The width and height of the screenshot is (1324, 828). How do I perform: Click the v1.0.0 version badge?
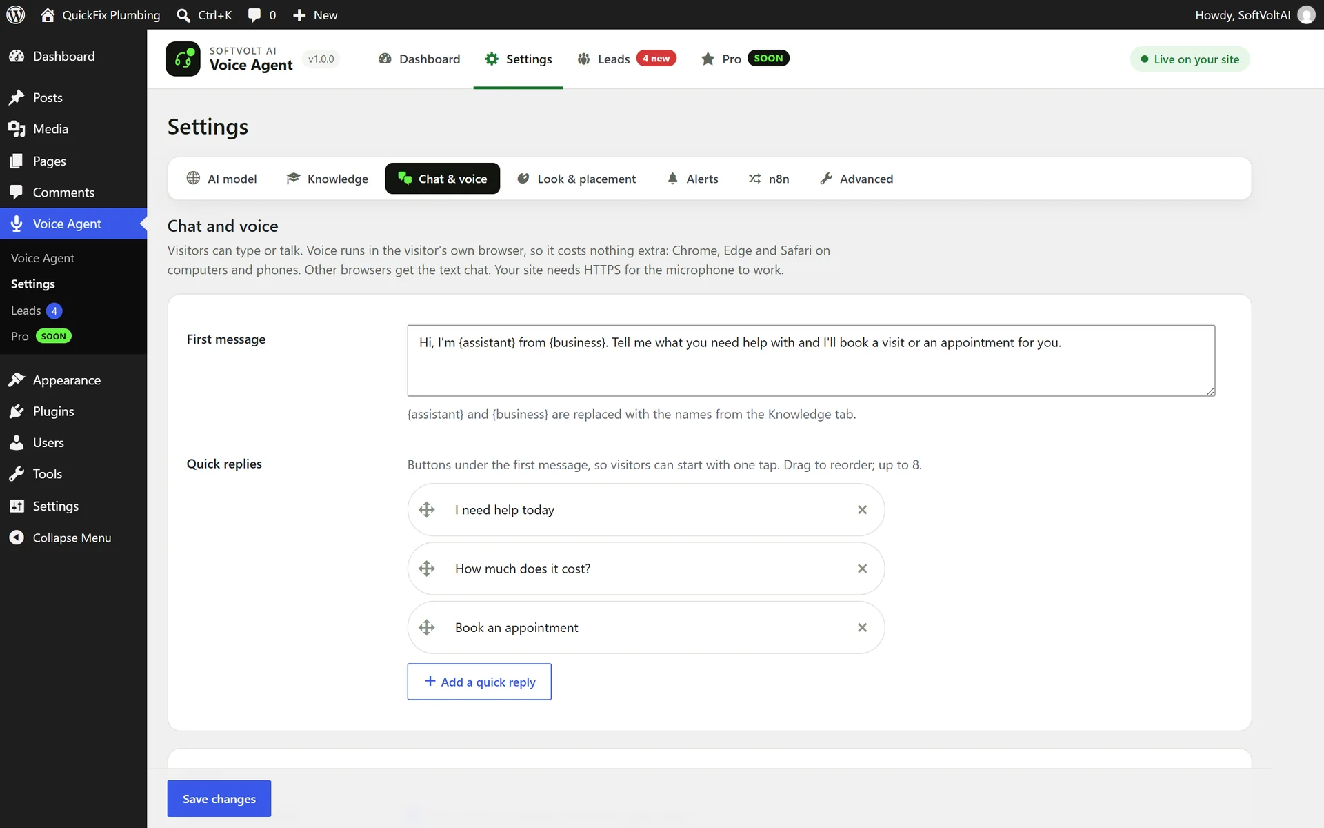pos(321,59)
